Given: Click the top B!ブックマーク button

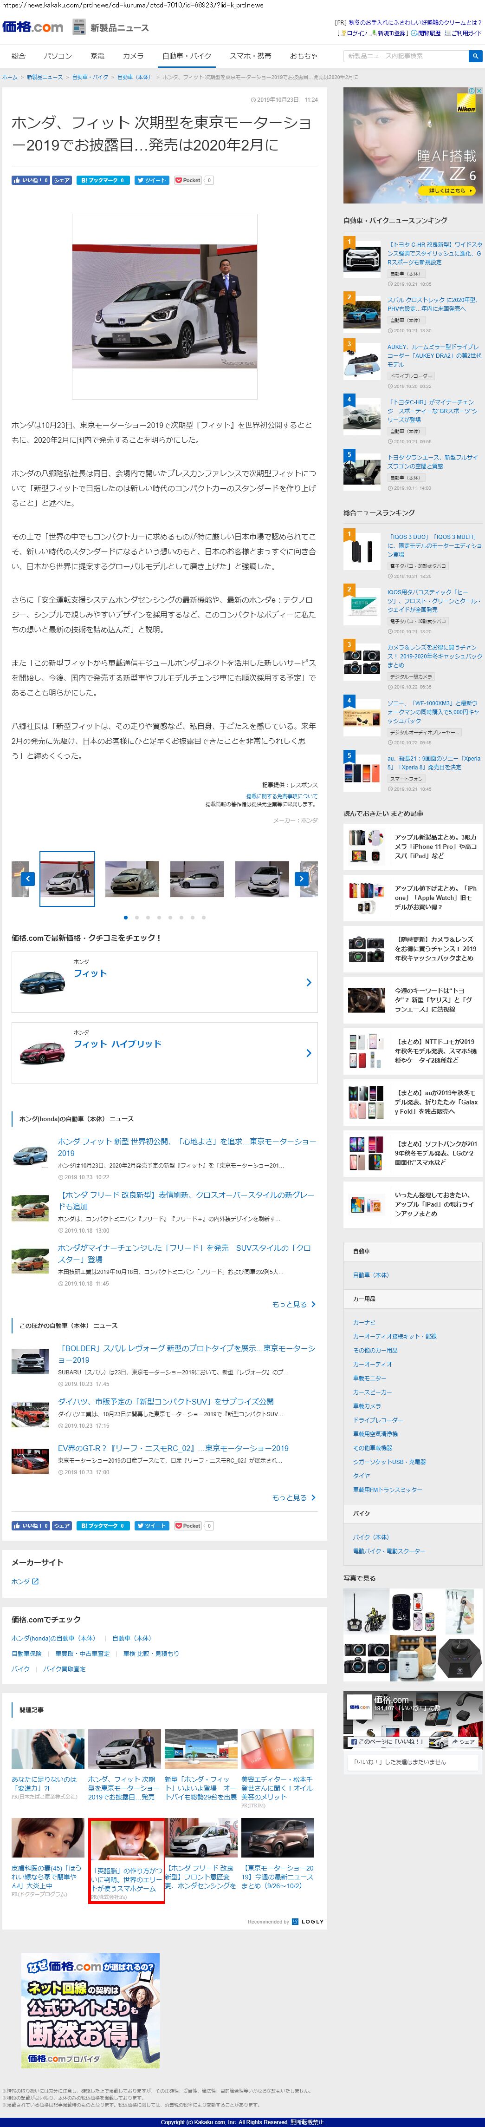Looking at the screenshot, I should tap(103, 180).
